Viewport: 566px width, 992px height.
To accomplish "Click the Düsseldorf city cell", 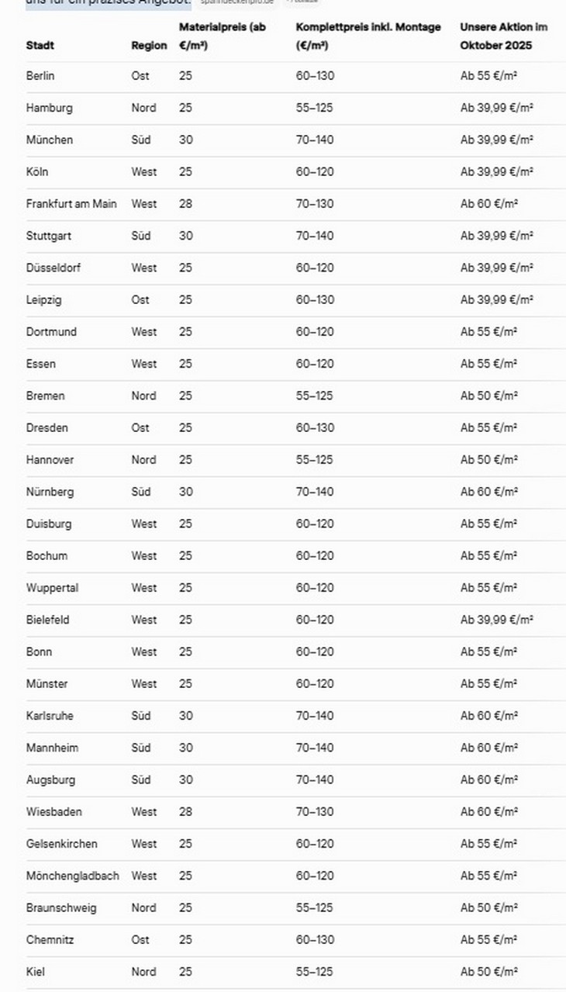I will [53, 268].
